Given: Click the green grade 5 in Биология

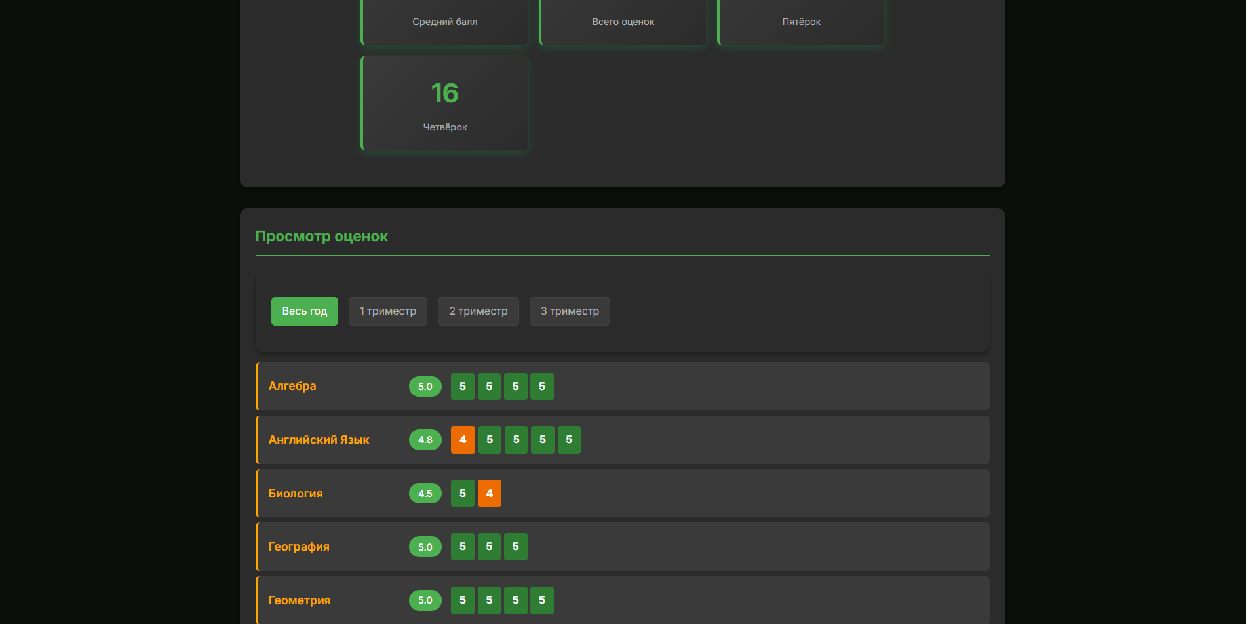Looking at the screenshot, I should (463, 494).
